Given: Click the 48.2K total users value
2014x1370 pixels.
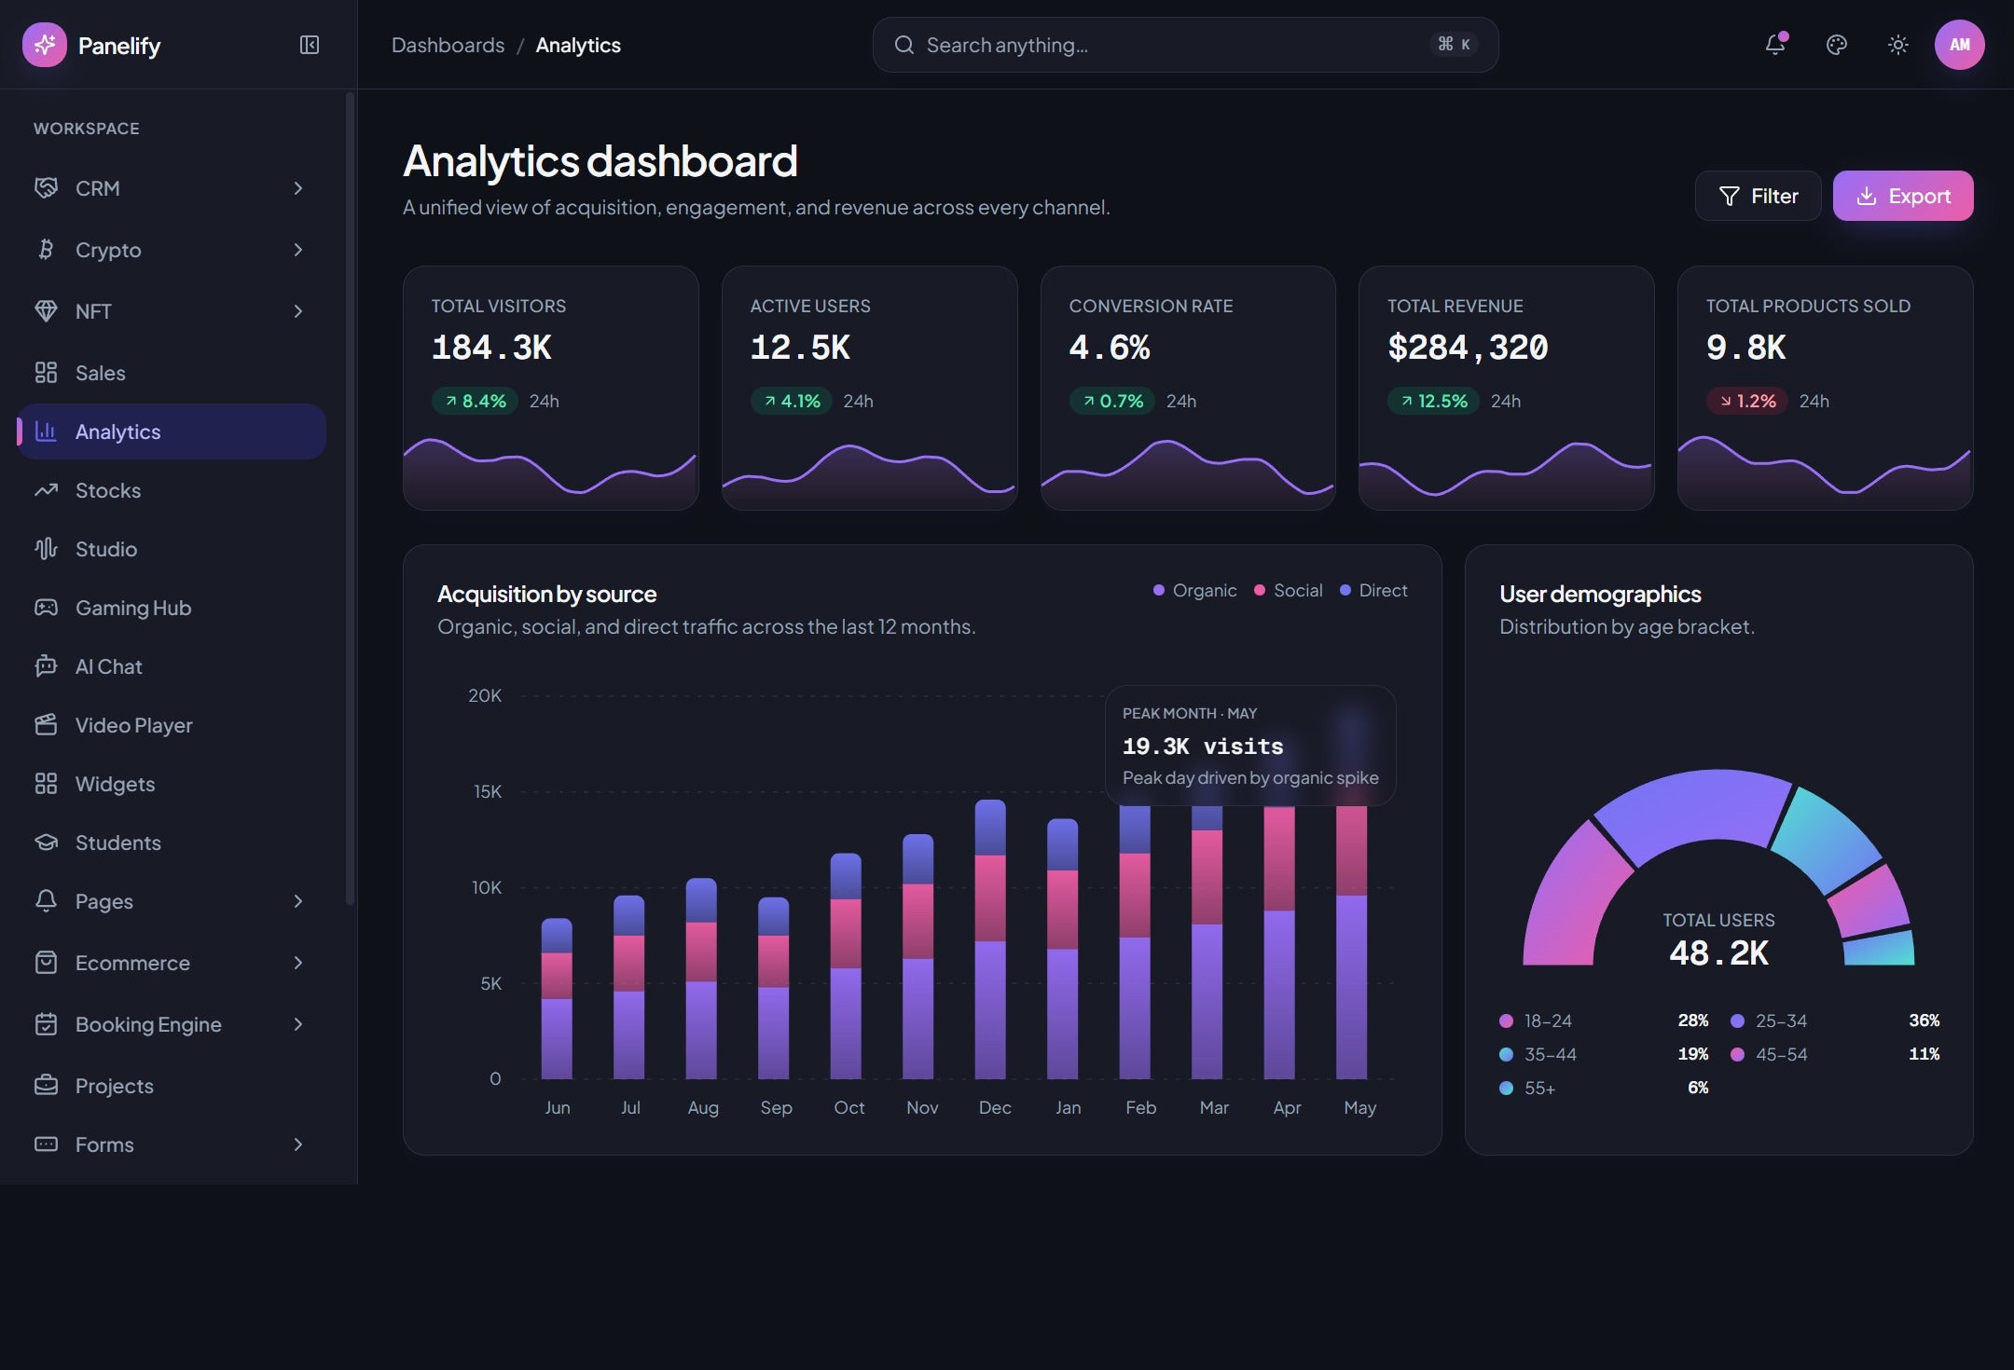Looking at the screenshot, I should [1718, 952].
